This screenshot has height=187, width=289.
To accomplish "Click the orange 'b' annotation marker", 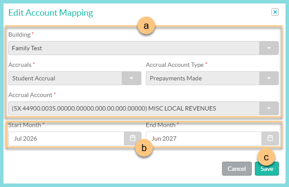I will pyautogui.click(x=144, y=148).
